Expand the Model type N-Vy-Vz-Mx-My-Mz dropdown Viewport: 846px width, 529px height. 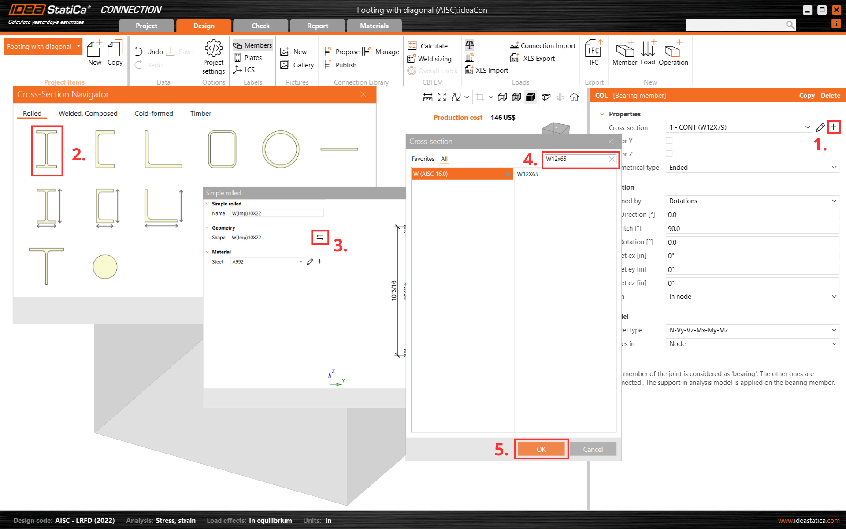click(752, 330)
